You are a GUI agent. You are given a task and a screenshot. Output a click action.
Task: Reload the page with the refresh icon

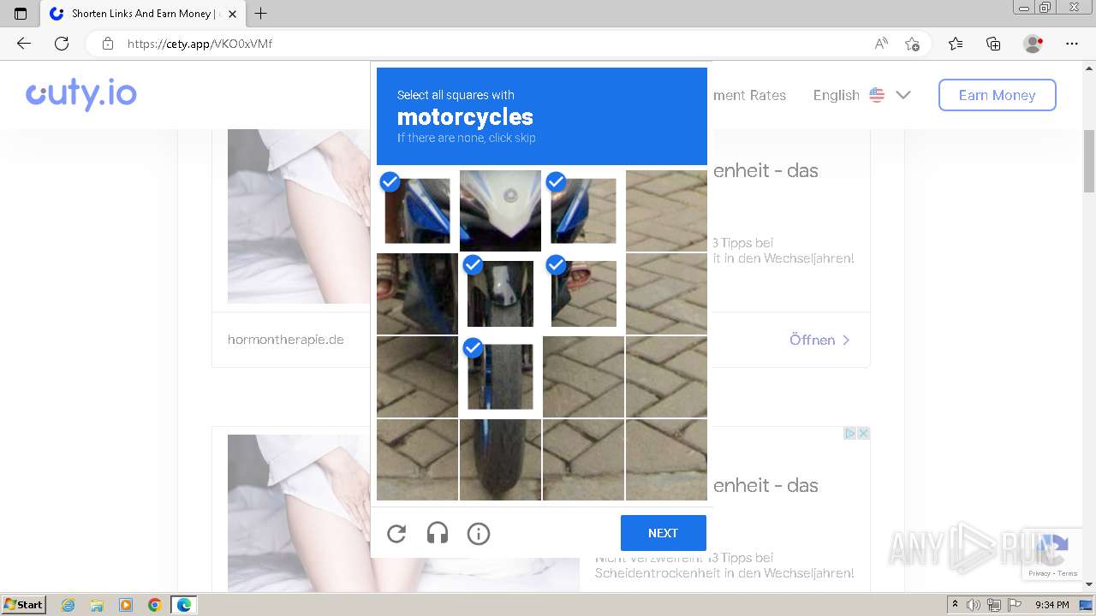click(x=62, y=44)
